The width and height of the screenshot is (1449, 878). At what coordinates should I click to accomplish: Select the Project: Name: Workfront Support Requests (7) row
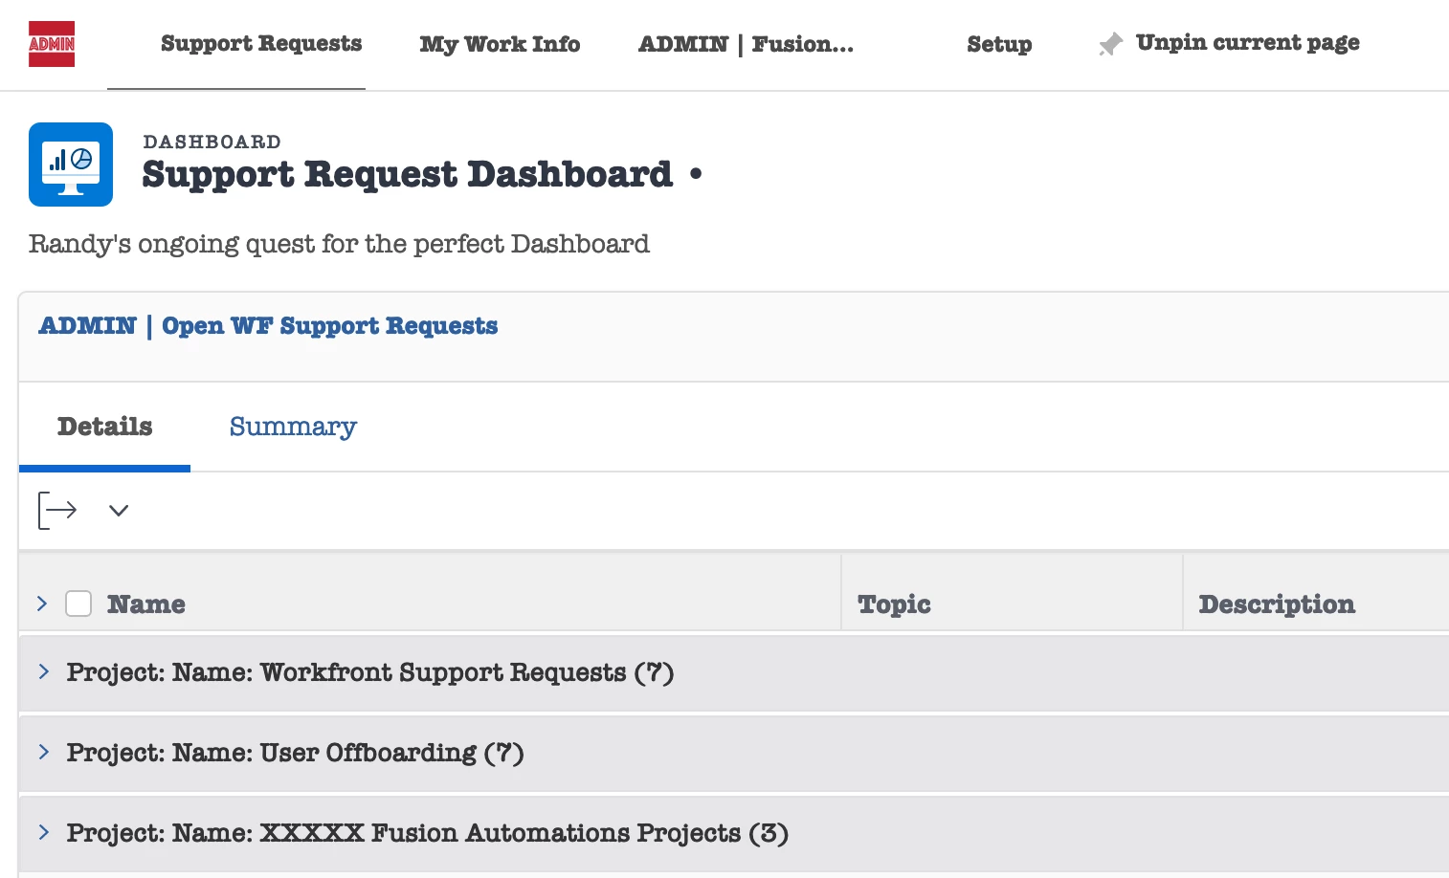pyautogui.click(x=734, y=672)
